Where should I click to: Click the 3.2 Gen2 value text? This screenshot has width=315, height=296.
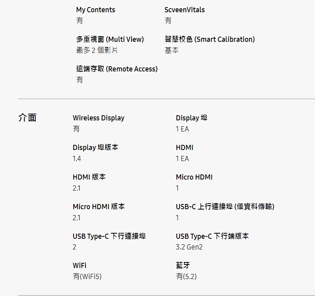tap(189, 247)
